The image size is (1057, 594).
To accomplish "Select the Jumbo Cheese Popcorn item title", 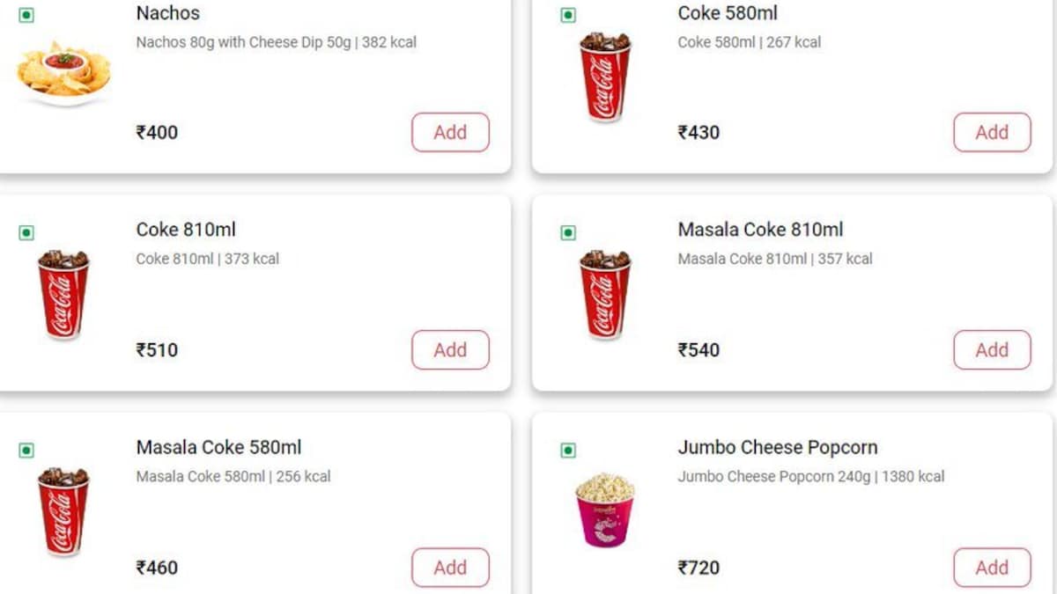I will pyautogui.click(x=778, y=447).
